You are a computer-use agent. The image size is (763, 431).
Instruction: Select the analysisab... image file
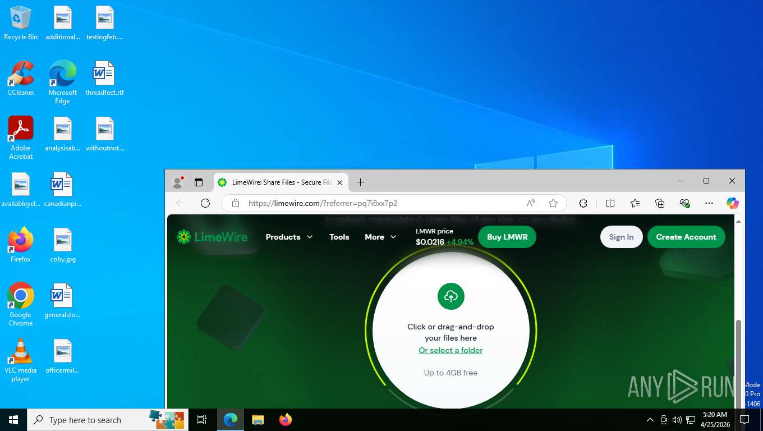(63, 134)
